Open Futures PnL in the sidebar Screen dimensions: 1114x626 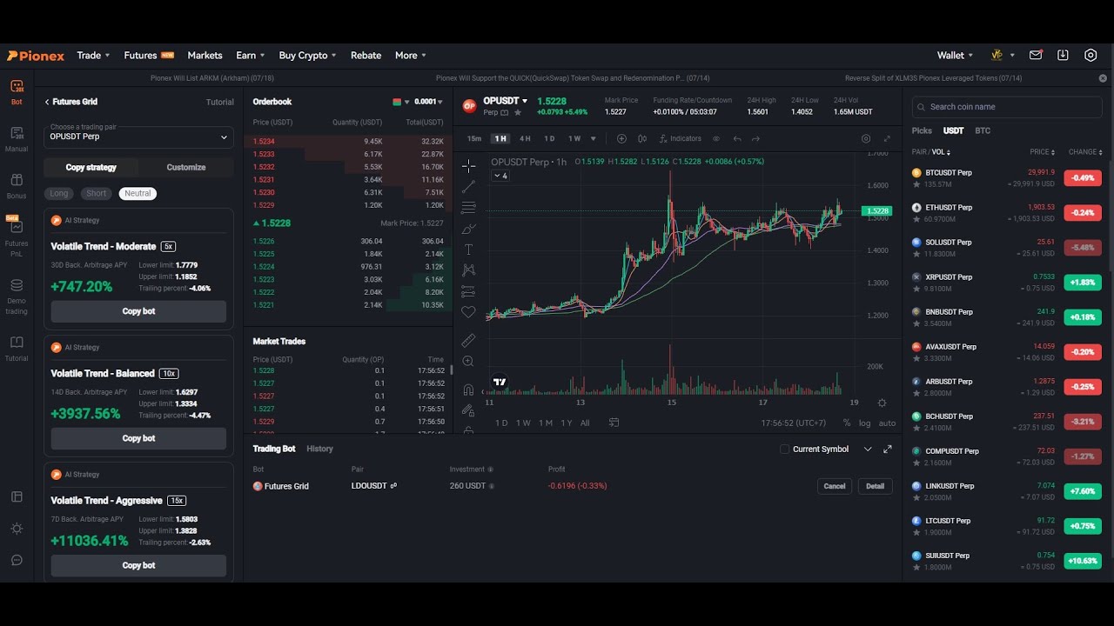[x=17, y=236]
